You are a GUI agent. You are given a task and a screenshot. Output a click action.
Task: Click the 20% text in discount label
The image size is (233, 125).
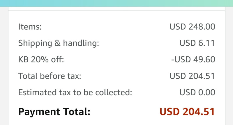click(40, 60)
